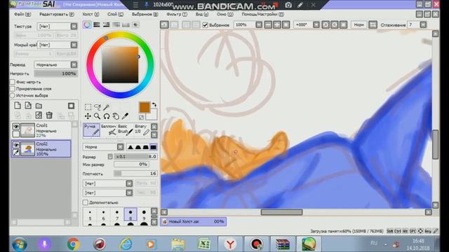Open the Слой menu

pos(115,14)
